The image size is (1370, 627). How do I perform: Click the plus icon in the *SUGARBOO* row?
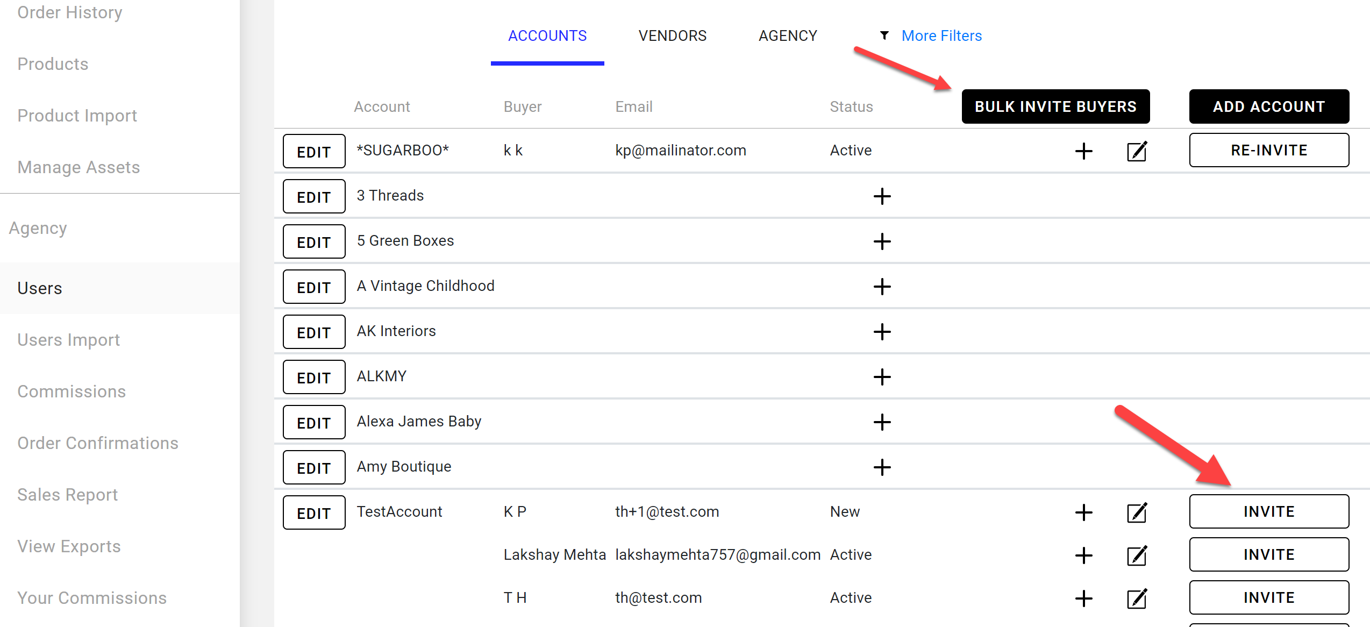coord(1083,151)
